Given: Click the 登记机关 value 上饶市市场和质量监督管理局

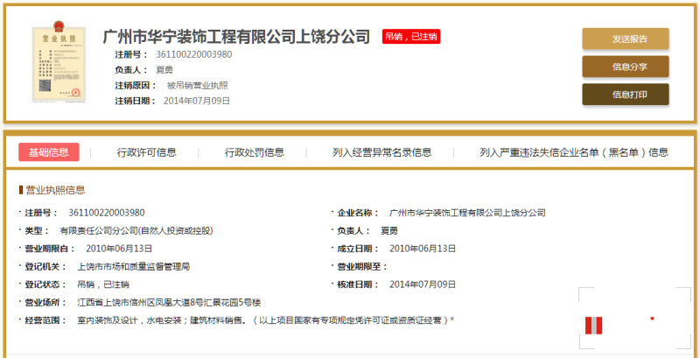Looking at the screenshot, I should (x=133, y=266).
